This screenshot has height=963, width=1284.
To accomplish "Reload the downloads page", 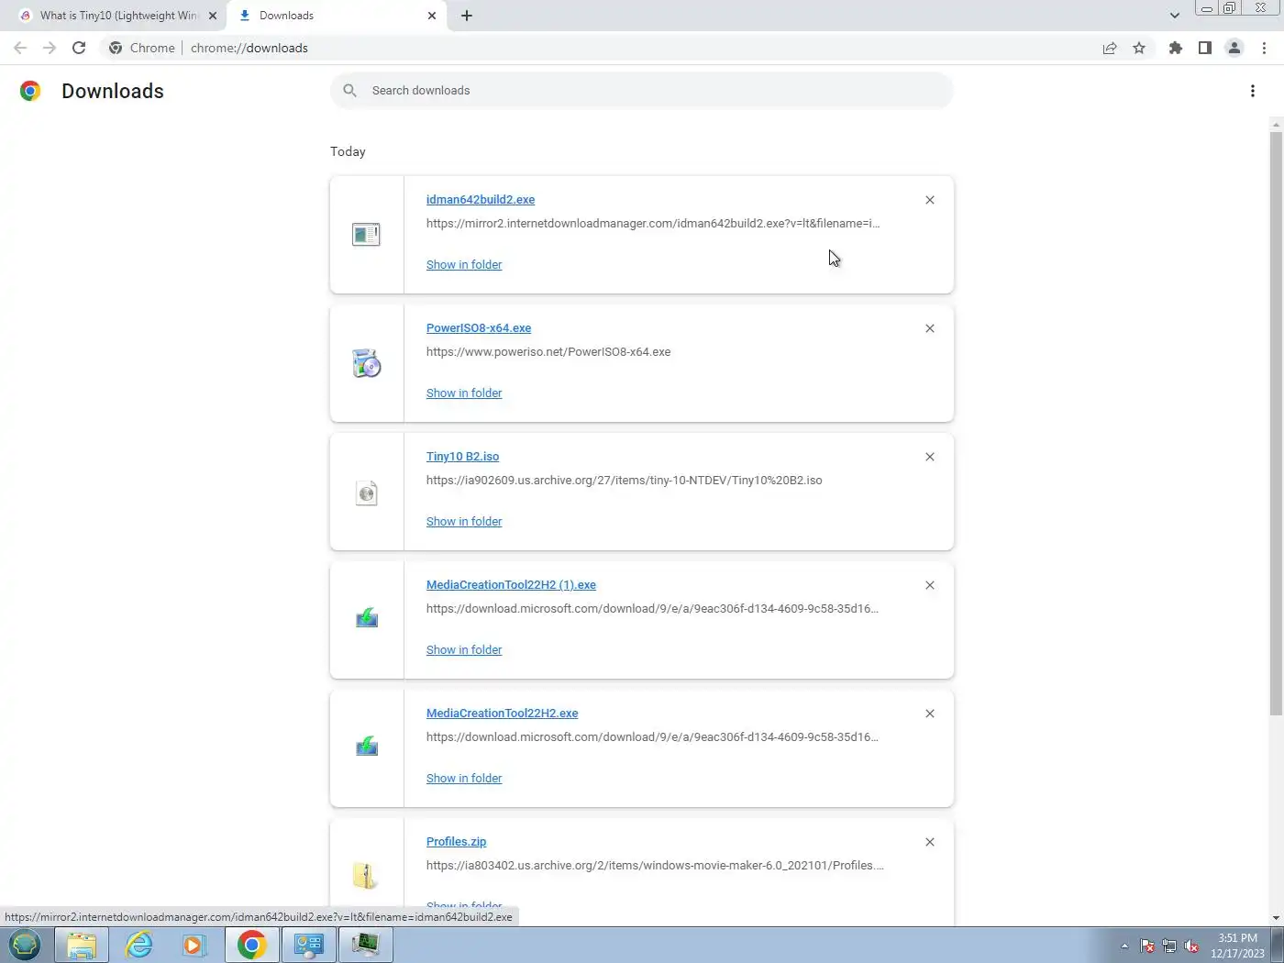I will click(79, 48).
